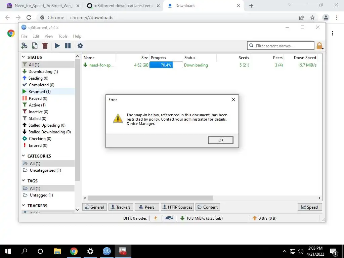
Task: Open the View menu
Action: [x=49, y=36]
